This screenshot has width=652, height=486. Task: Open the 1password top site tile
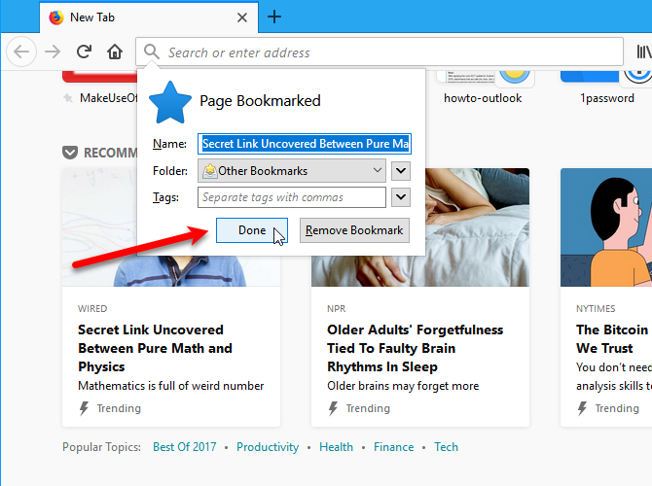[x=606, y=88]
